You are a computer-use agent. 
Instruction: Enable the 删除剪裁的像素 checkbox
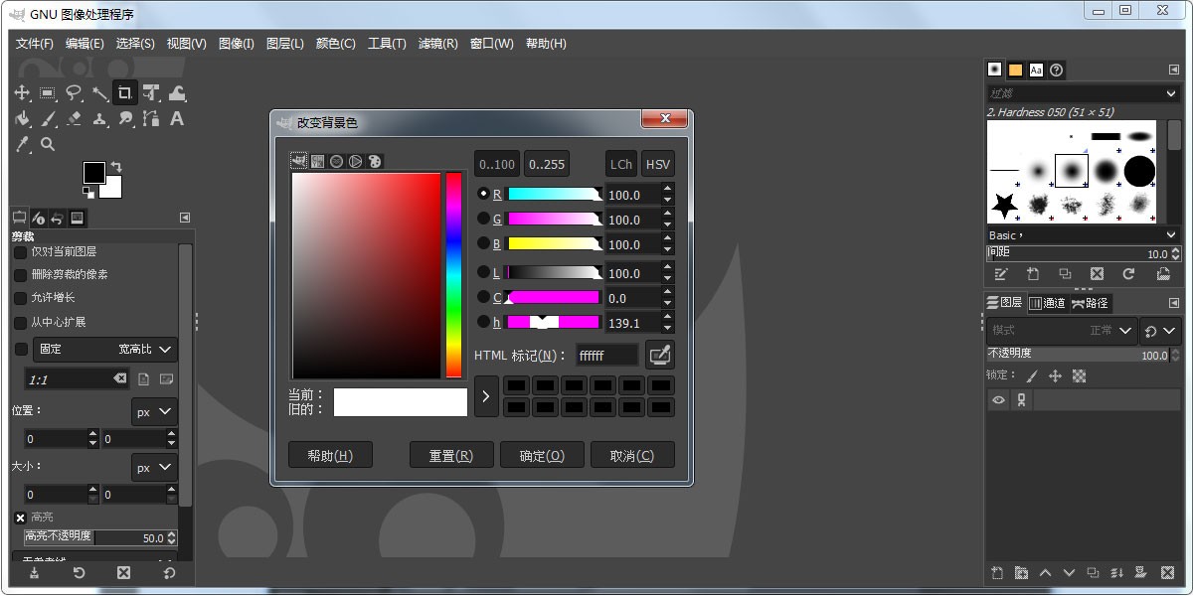(20, 274)
